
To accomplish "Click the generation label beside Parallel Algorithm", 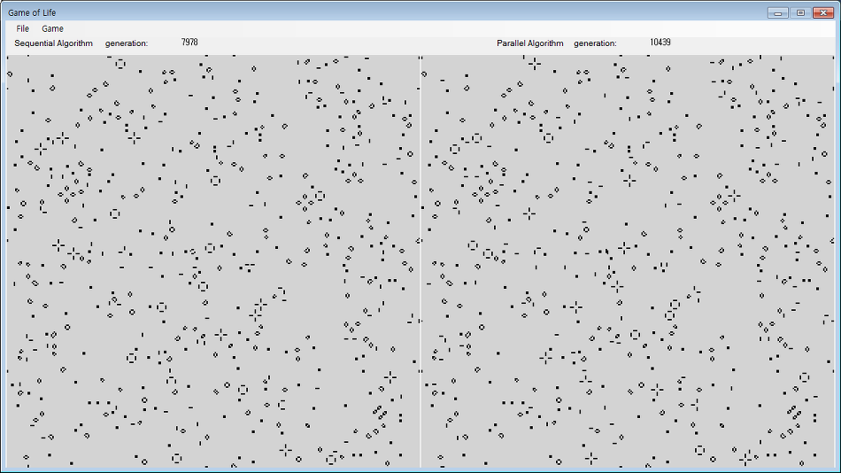I will click(596, 43).
